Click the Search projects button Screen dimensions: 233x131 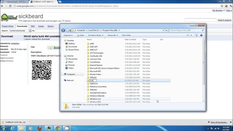pyautogui.click(x=225, y=20)
